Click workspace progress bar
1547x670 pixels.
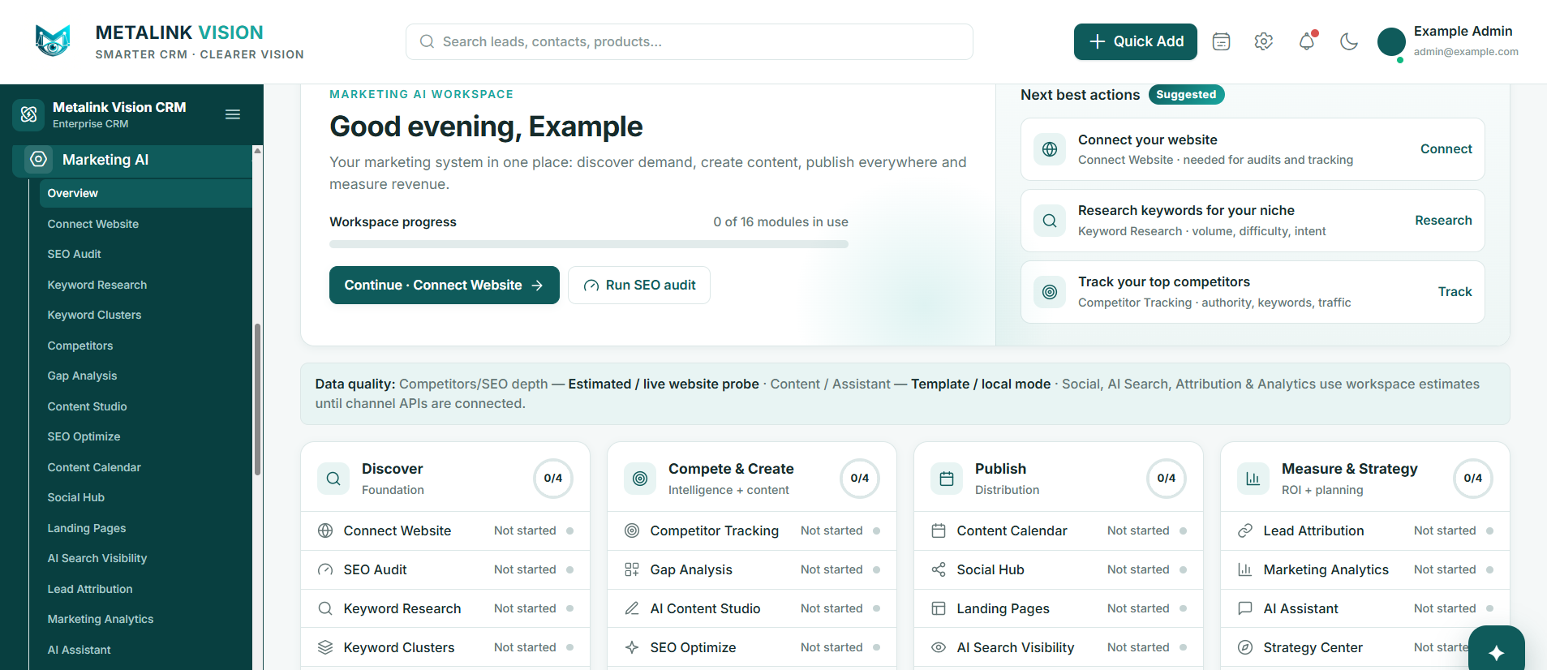tap(589, 244)
